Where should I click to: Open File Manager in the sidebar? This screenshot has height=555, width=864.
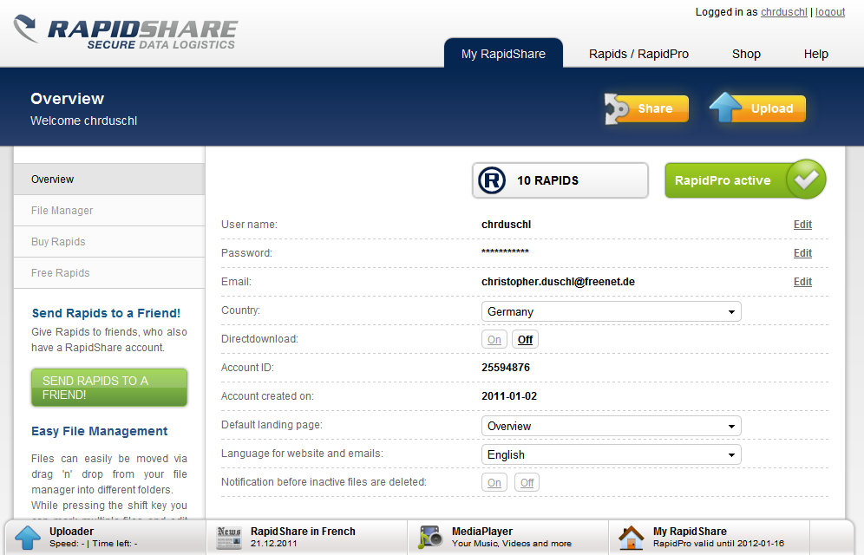pyautogui.click(x=109, y=211)
